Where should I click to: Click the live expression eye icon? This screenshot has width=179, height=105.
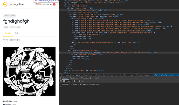pyautogui.click(x=74, y=81)
